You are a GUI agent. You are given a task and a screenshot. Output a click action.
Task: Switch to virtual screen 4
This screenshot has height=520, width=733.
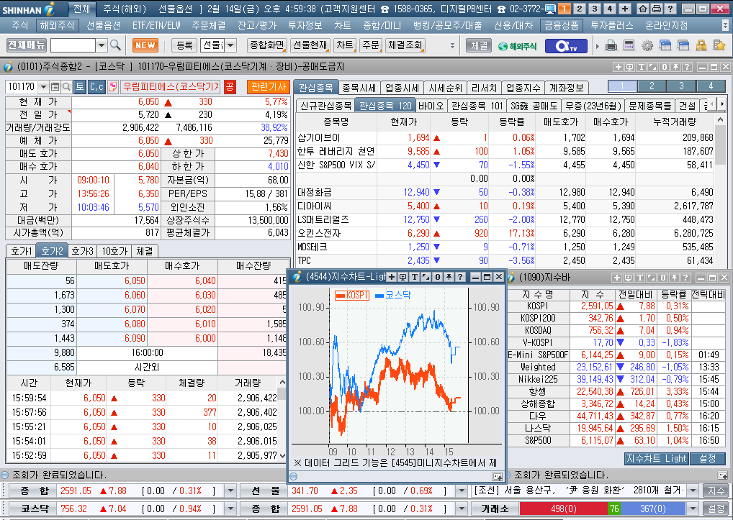click(610, 9)
